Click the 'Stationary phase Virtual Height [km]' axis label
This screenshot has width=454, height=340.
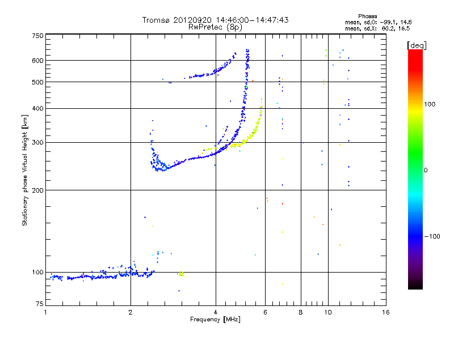[24, 170]
